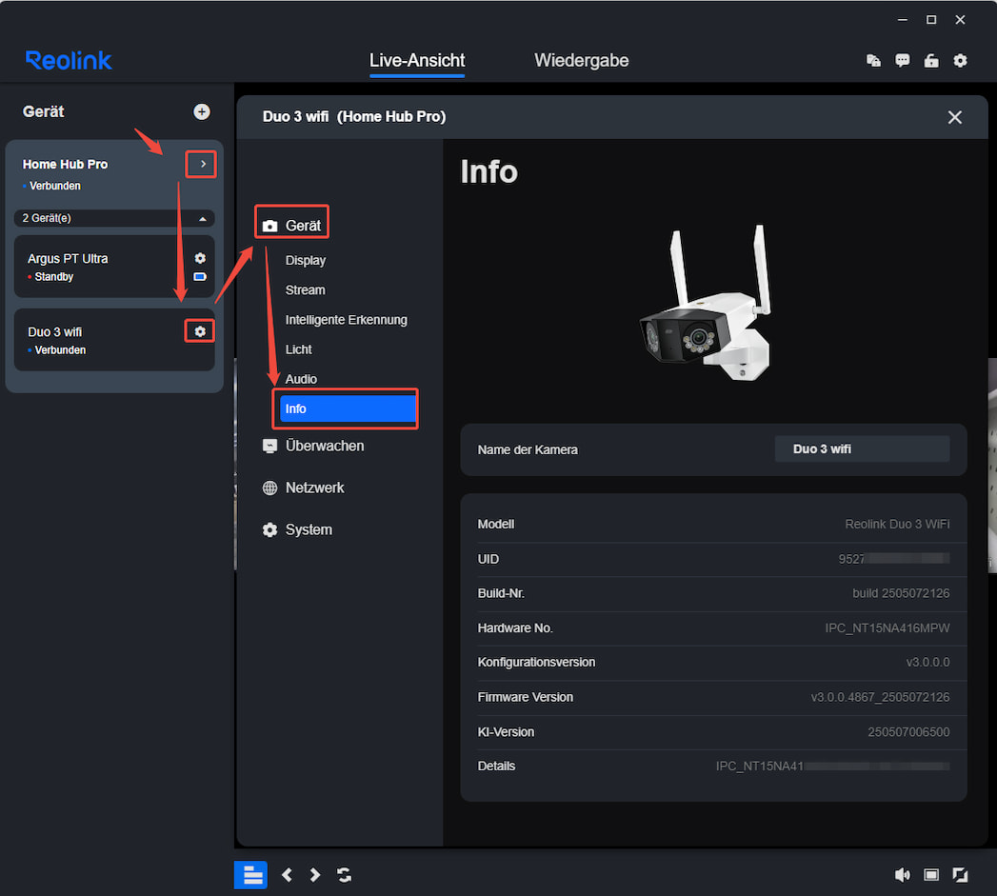Switch to the Live-Ansicht tab
Viewport: 997px width, 896px height.
[417, 60]
